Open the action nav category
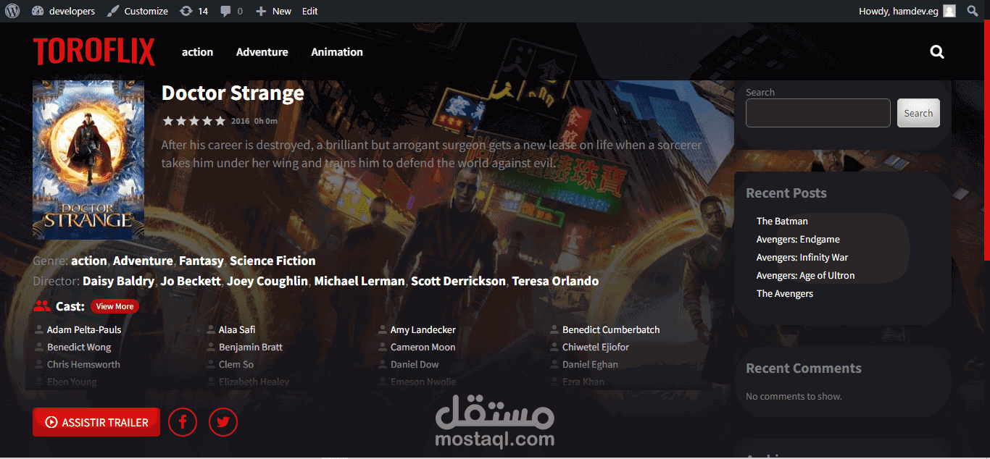This screenshot has height=459, width=990. tap(197, 52)
